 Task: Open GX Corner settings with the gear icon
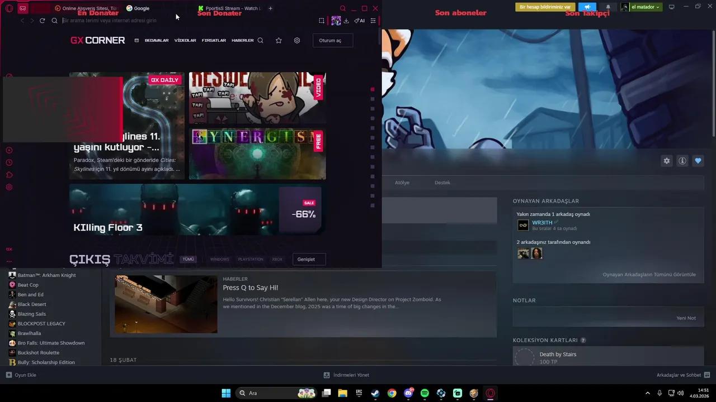(x=297, y=40)
